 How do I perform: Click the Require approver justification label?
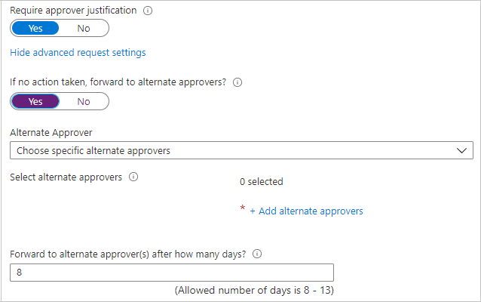[73, 11]
